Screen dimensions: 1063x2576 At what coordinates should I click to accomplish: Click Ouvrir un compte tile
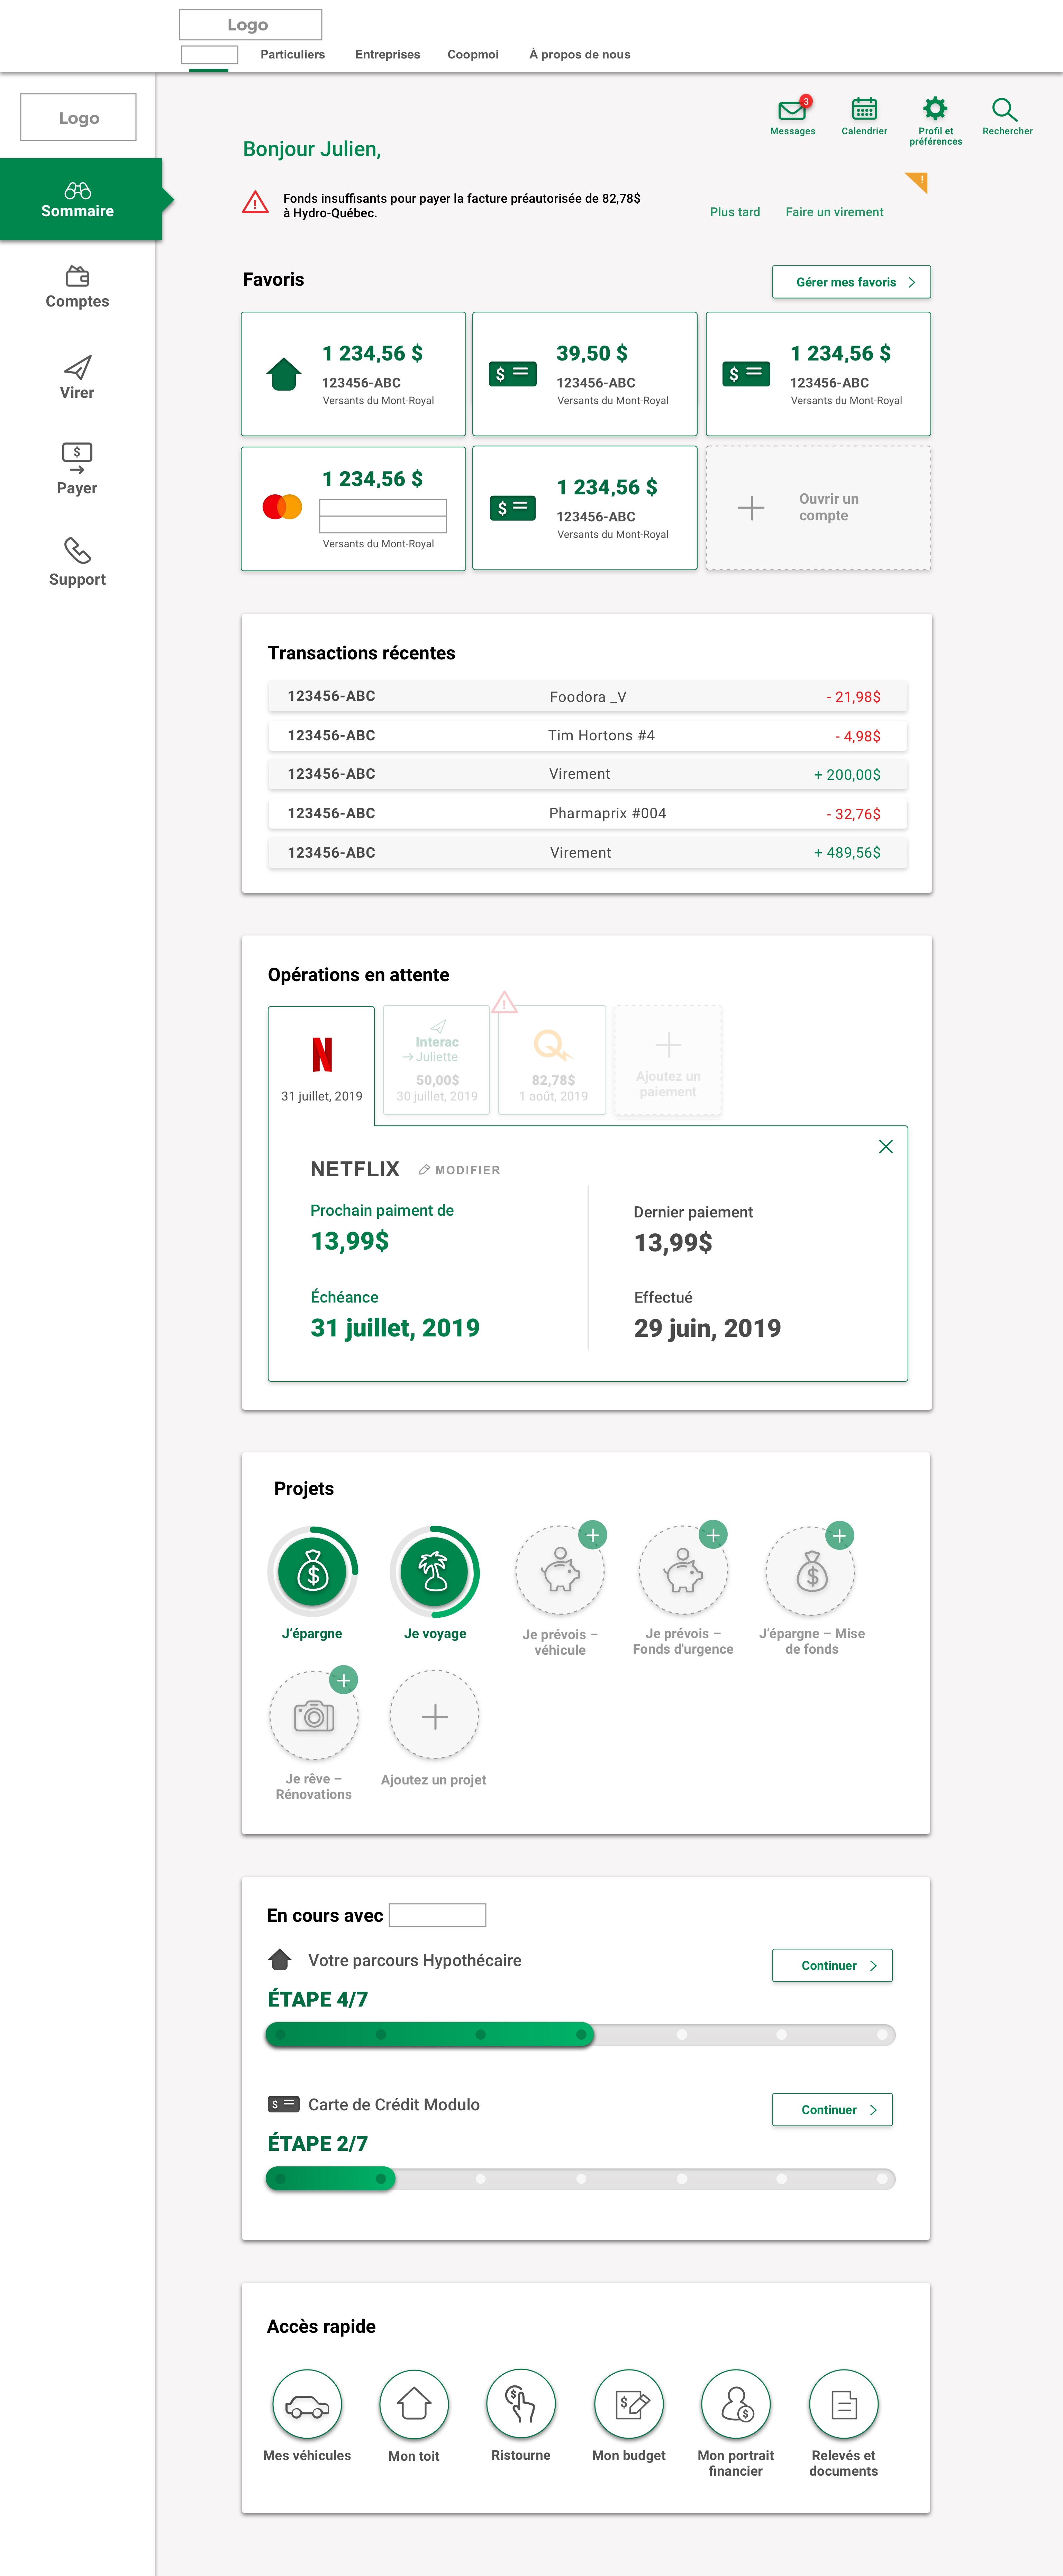818,508
